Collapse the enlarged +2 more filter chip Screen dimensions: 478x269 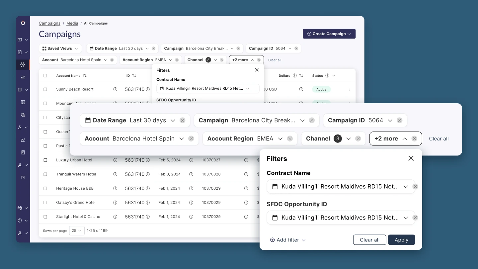click(x=396, y=138)
